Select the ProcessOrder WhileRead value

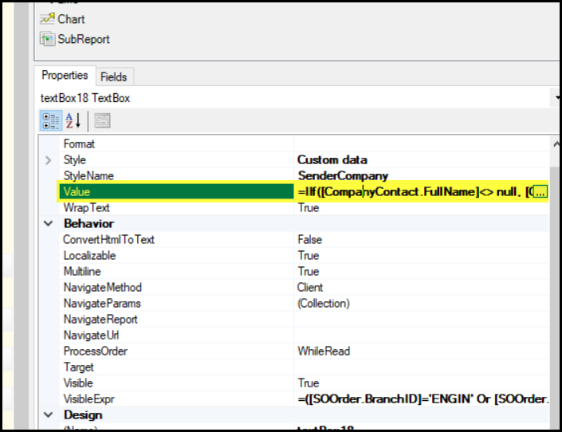pos(324,351)
